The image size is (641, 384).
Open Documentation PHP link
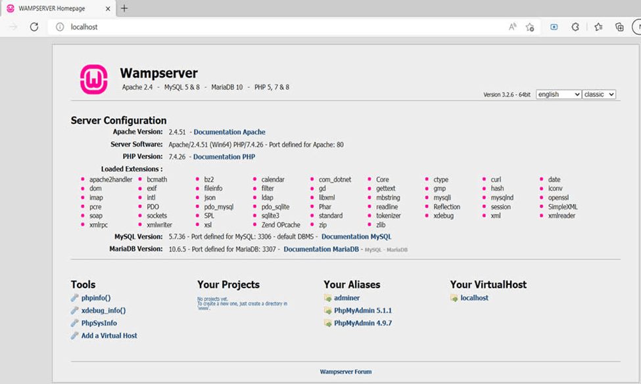224,157
